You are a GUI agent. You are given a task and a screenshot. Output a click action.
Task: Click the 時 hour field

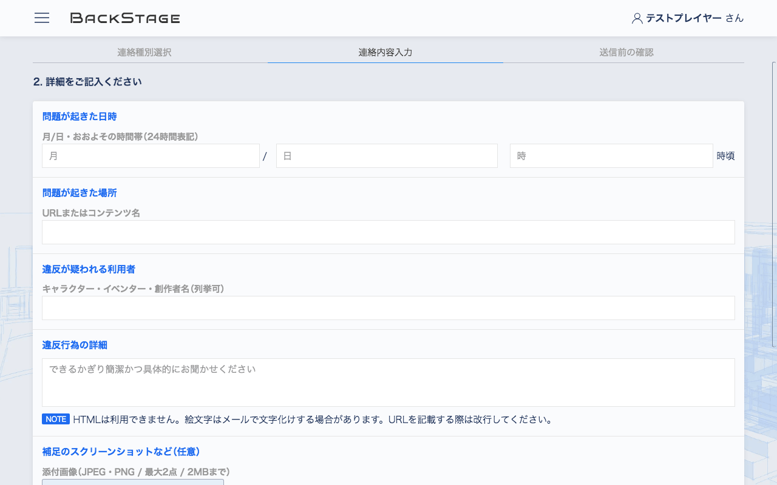[611, 156]
